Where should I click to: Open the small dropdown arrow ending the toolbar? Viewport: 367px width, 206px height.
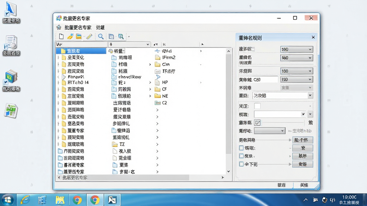(129, 37)
